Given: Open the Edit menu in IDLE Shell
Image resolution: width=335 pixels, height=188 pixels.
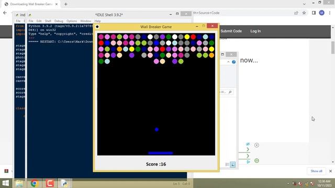Looking at the screenshot, I should click(x=39, y=21).
